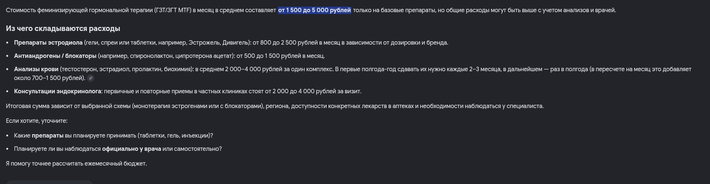Click the line "Если хотите, уточните:"
Screen dimensions: 710x184
[x=37, y=121]
